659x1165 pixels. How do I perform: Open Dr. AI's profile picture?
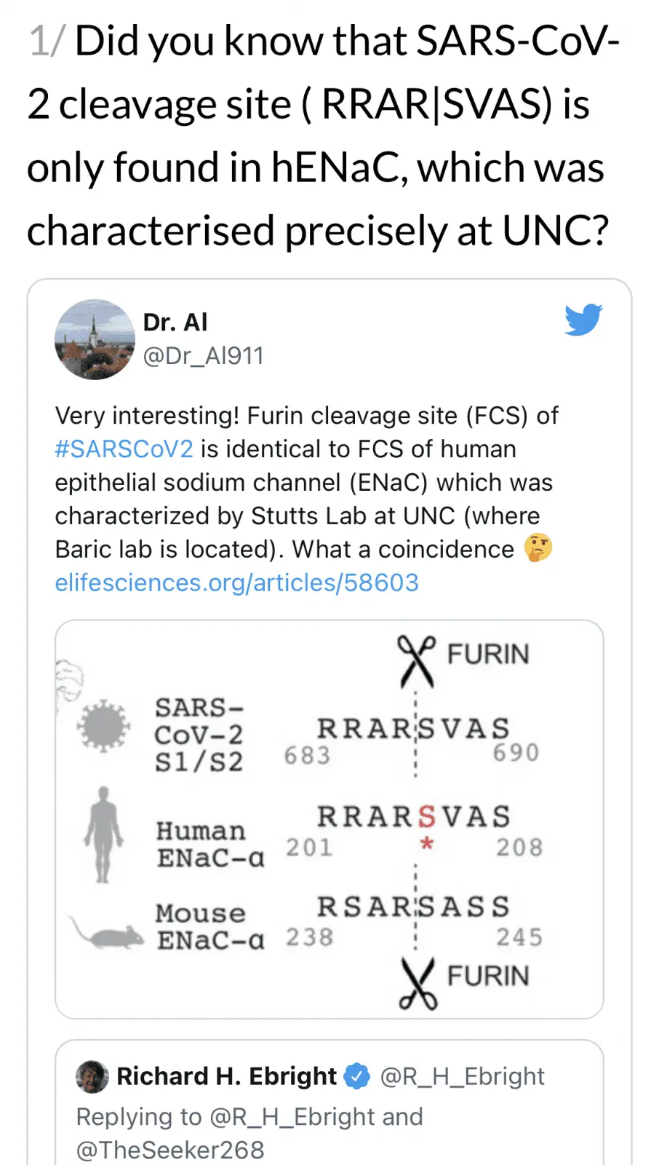point(95,339)
